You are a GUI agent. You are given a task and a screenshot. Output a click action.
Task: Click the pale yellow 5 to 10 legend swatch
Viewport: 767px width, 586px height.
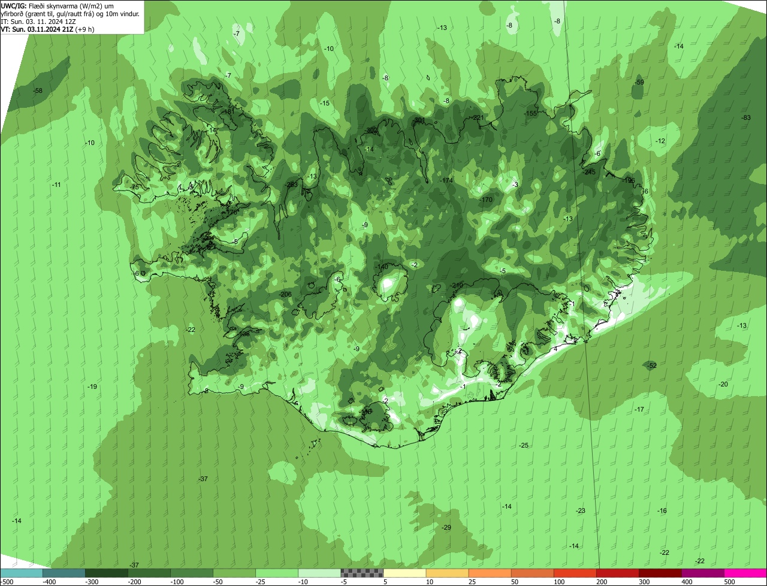coord(404,573)
